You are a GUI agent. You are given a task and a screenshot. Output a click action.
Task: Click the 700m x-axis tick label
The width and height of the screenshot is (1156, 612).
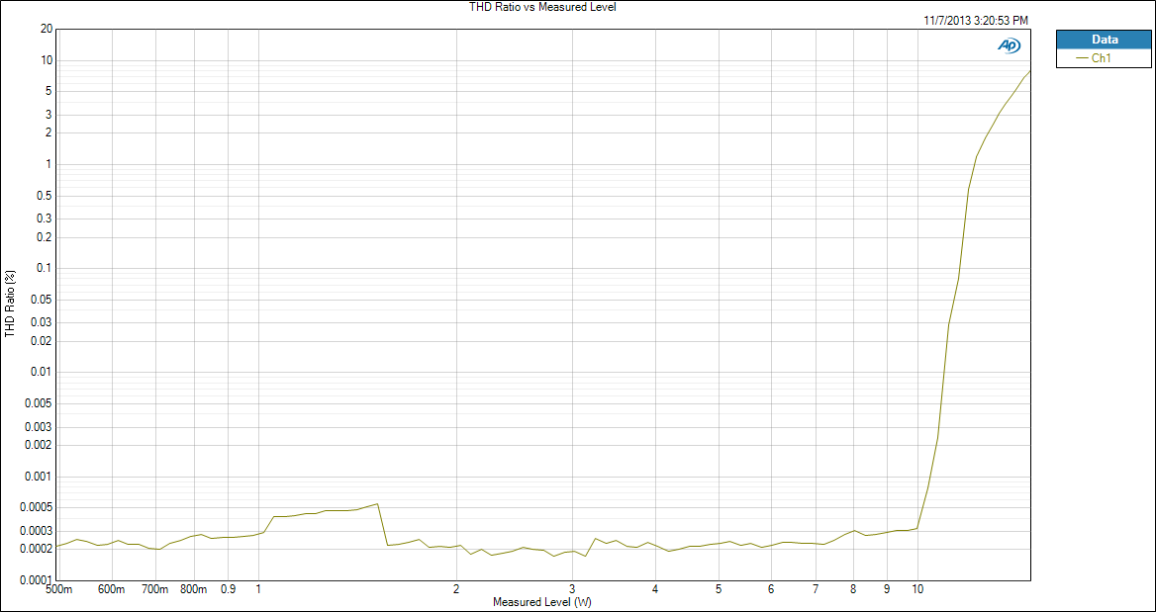156,590
